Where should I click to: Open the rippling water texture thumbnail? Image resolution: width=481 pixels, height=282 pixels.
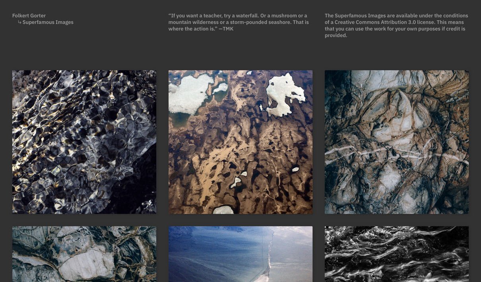point(84,142)
